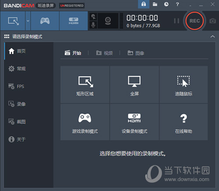Open help with the question mark in title bar
This screenshot has height=191, width=219.
[x=177, y=4]
